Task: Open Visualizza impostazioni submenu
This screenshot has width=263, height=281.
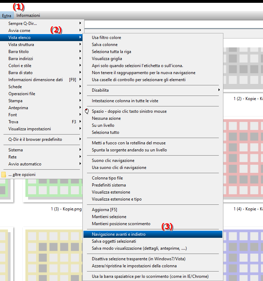Action: [x=41, y=129]
